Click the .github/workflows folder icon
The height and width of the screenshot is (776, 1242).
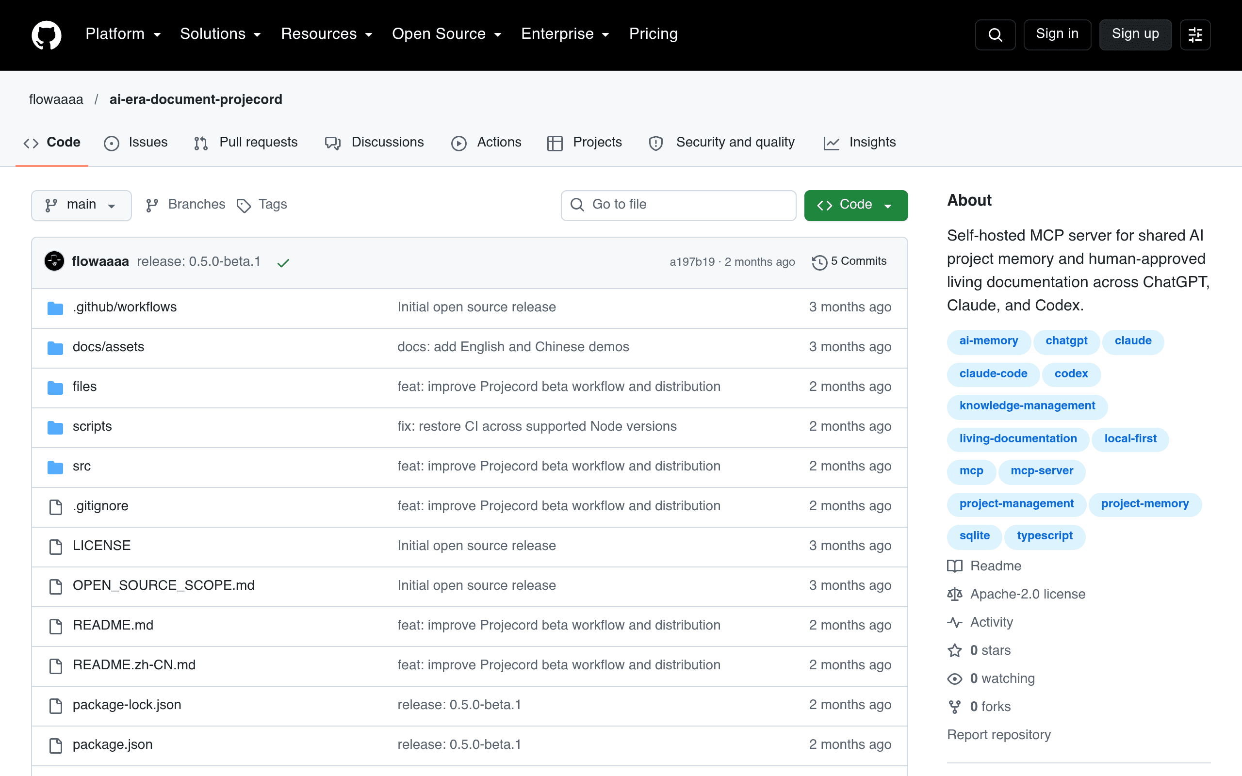point(55,308)
